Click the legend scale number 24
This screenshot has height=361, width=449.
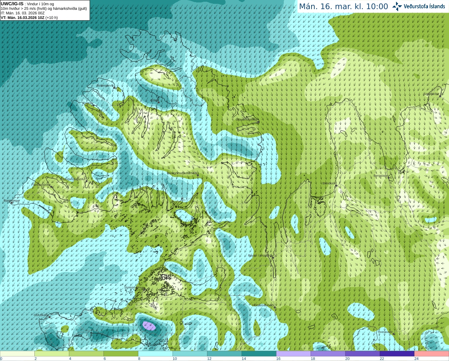click(x=416, y=359)
